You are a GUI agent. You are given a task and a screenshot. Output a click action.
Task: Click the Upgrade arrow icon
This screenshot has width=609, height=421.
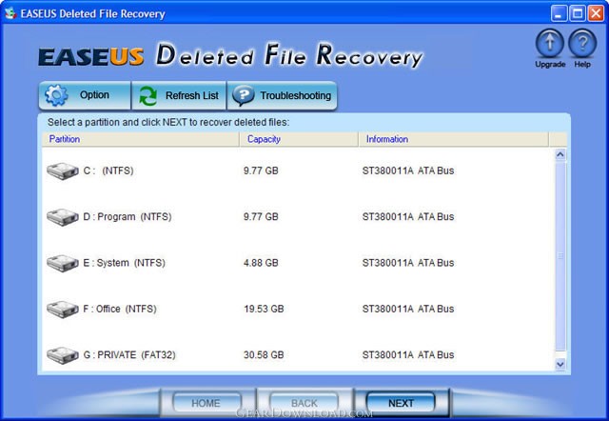pos(550,44)
